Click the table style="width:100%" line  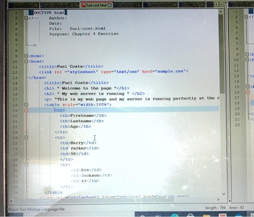(78, 105)
